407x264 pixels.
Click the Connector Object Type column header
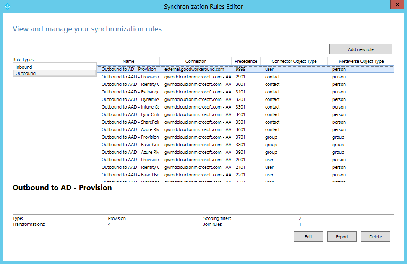pos(294,61)
